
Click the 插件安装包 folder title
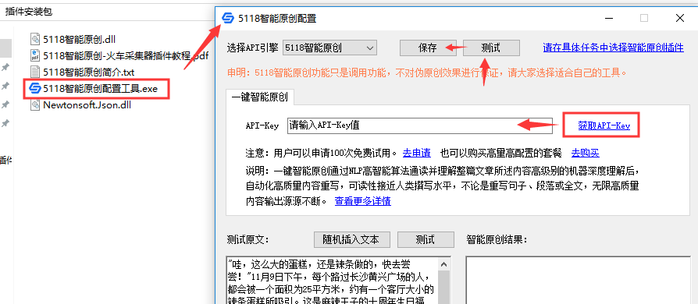pos(28,12)
